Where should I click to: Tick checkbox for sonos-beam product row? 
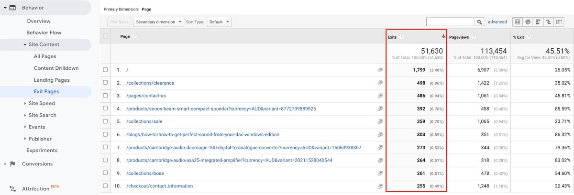click(x=106, y=108)
